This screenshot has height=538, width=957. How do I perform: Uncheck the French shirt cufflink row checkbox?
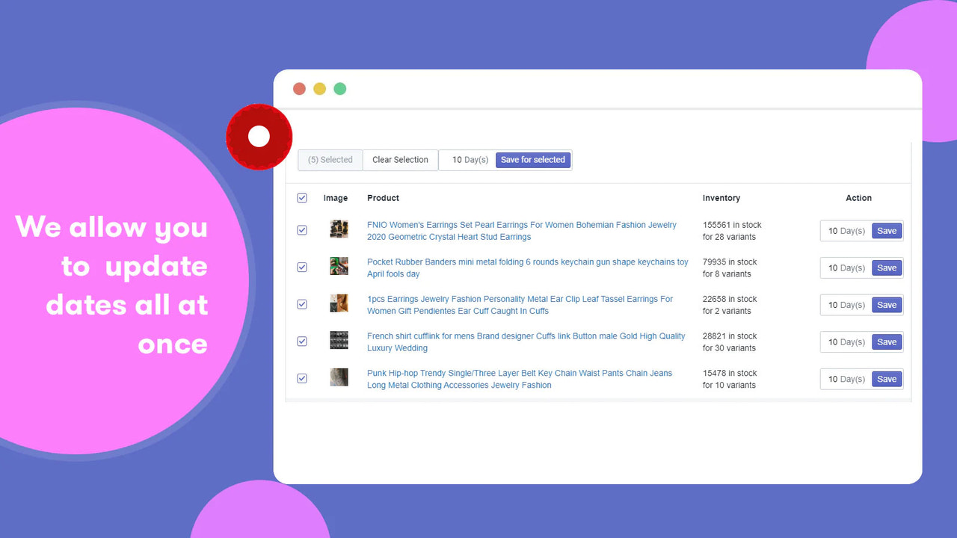[302, 341]
